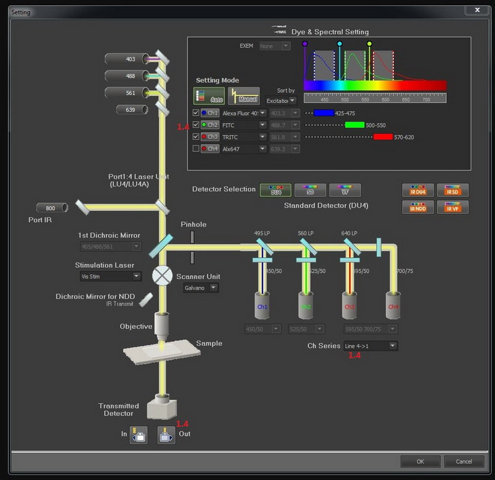The height and width of the screenshot is (480, 495).
Task: Enable the Ch4 channel checkbox
Action: [x=196, y=148]
